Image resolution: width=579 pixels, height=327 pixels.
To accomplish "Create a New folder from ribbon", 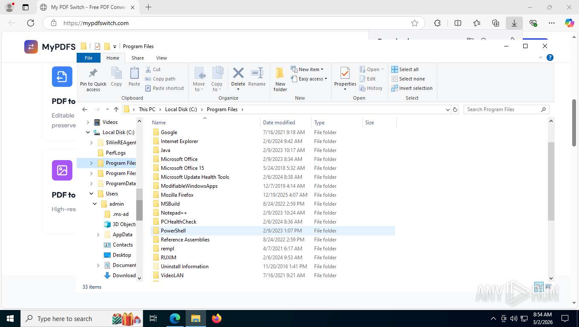I will pyautogui.click(x=280, y=79).
